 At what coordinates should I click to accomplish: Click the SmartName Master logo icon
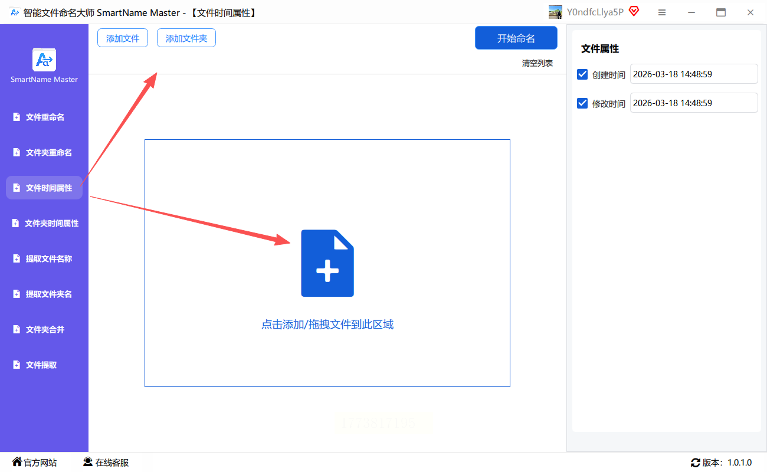point(44,60)
